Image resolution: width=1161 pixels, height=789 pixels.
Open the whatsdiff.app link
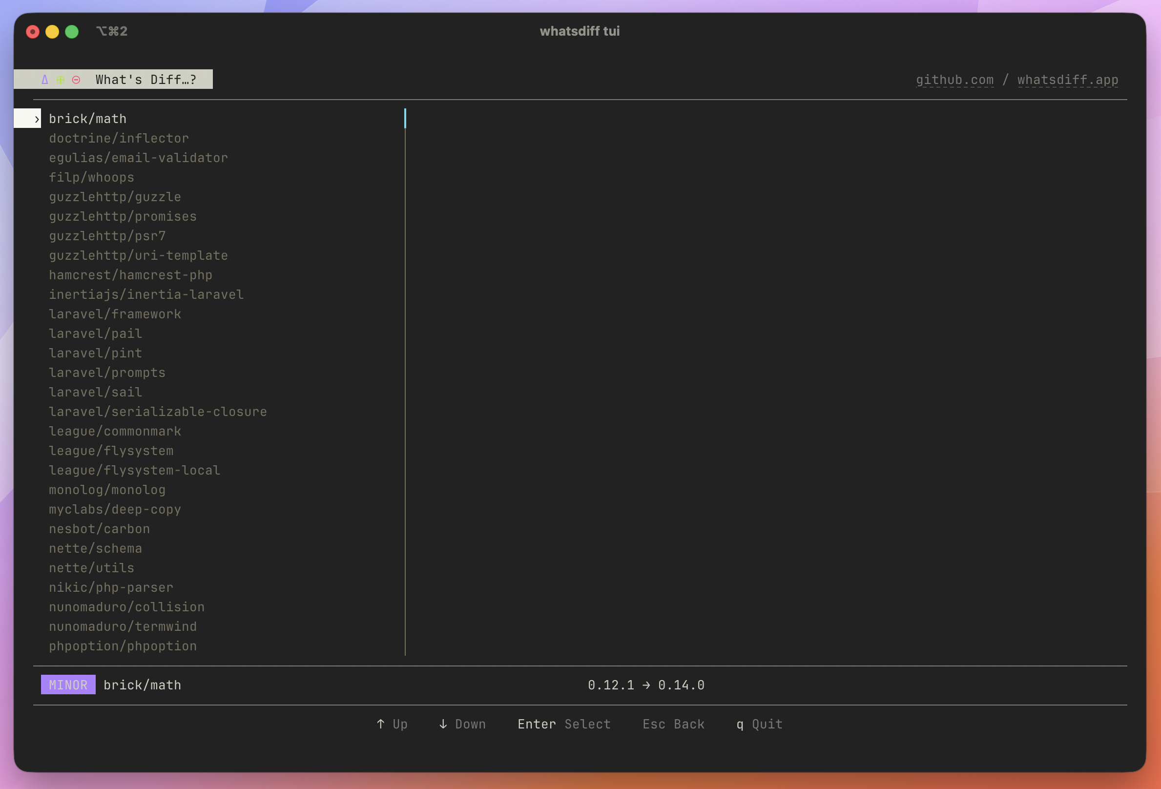[1068, 80]
